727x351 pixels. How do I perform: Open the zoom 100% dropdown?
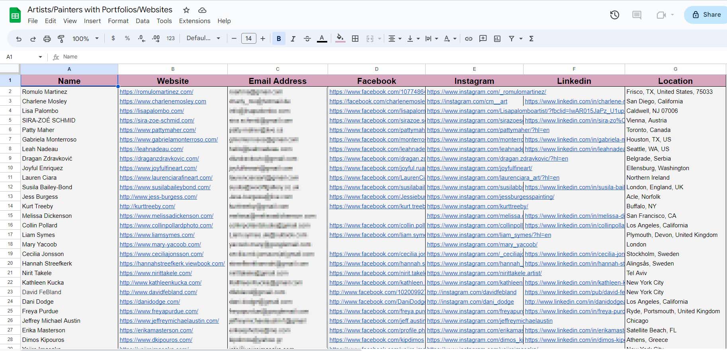click(x=85, y=39)
